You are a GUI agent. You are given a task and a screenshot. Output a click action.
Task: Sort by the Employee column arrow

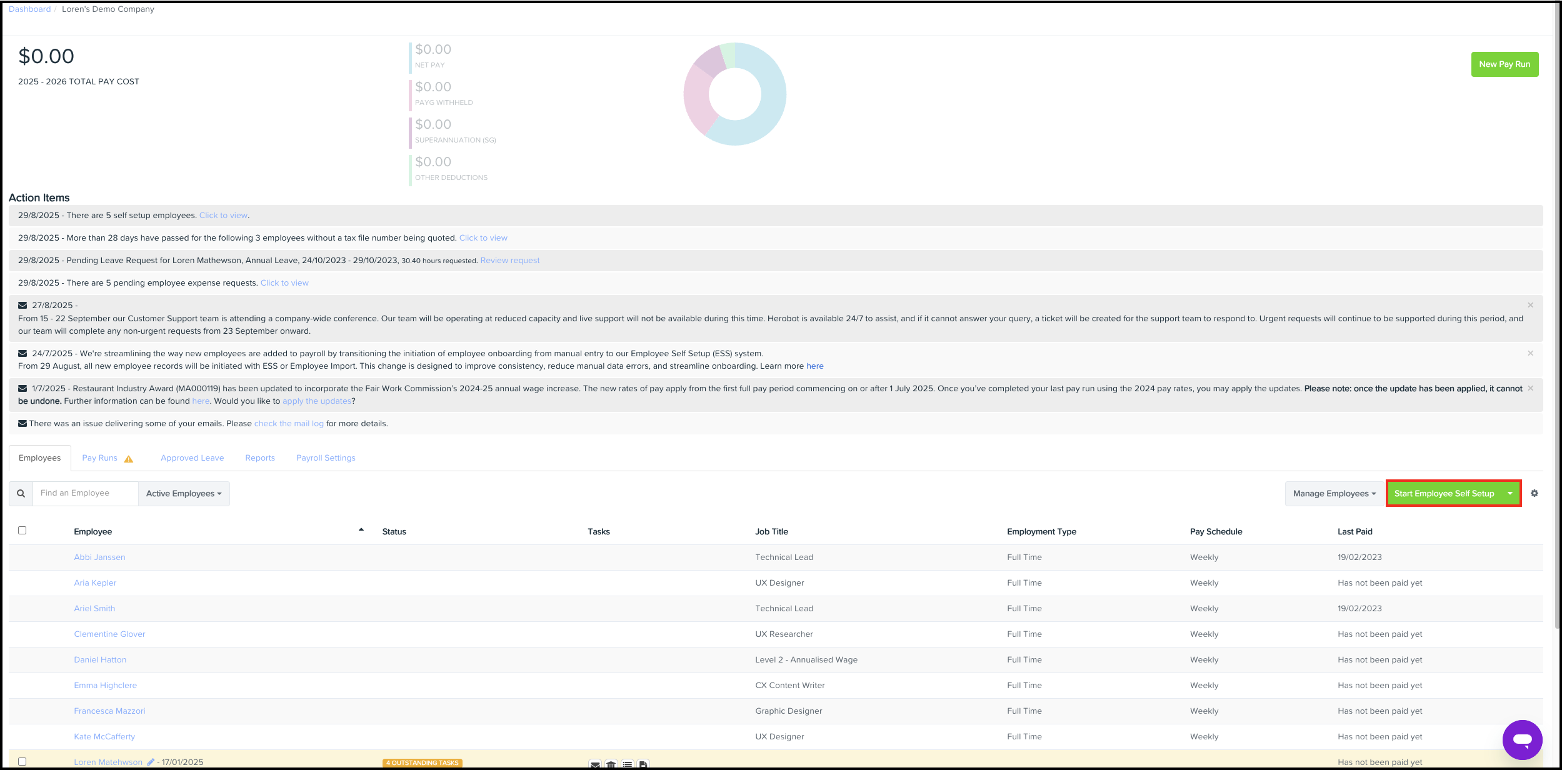pyautogui.click(x=361, y=530)
